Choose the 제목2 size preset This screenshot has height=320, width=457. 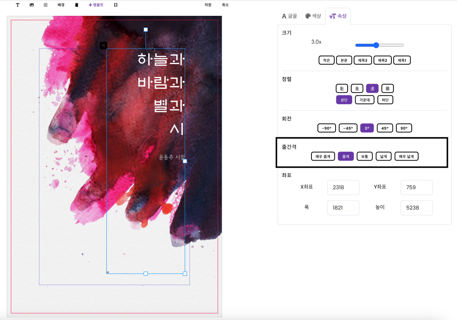pos(382,60)
